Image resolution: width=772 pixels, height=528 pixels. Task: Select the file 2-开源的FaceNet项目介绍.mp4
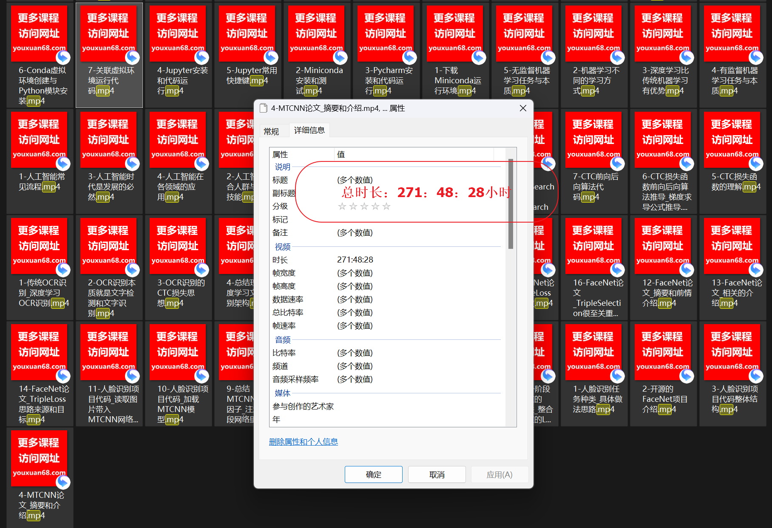point(663,374)
